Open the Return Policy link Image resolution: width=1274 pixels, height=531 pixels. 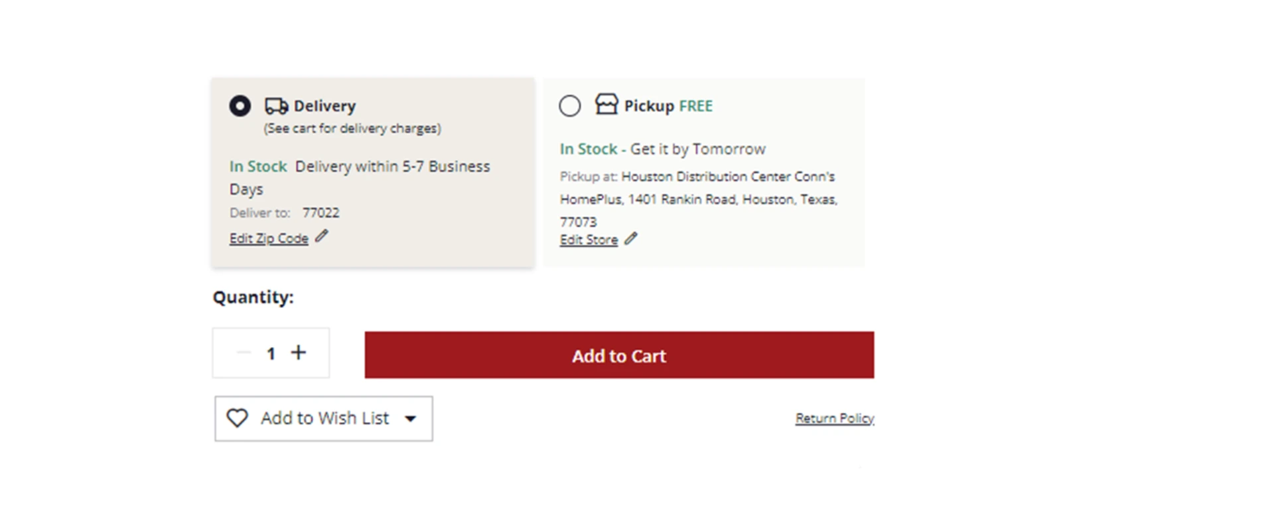click(x=834, y=417)
